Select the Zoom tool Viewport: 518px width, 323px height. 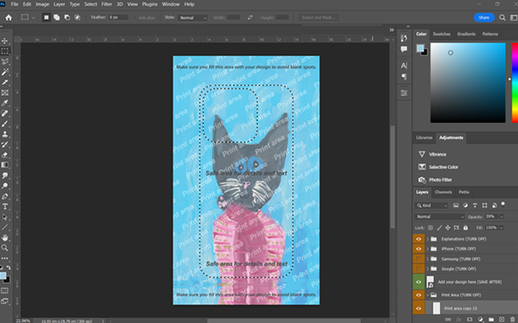click(5, 248)
